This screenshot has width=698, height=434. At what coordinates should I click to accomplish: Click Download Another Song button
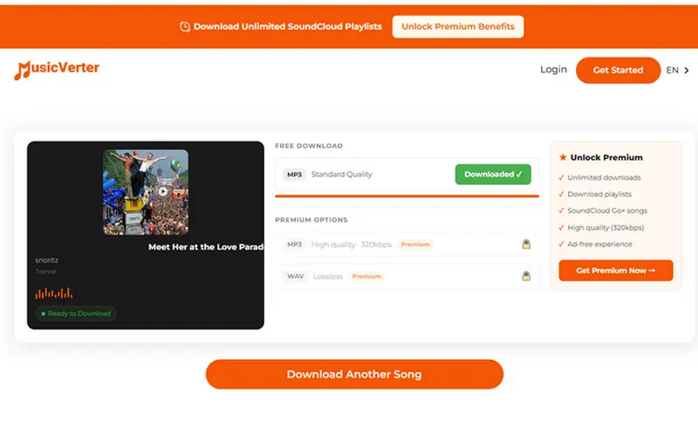pyautogui.click(x=354, y=375)
